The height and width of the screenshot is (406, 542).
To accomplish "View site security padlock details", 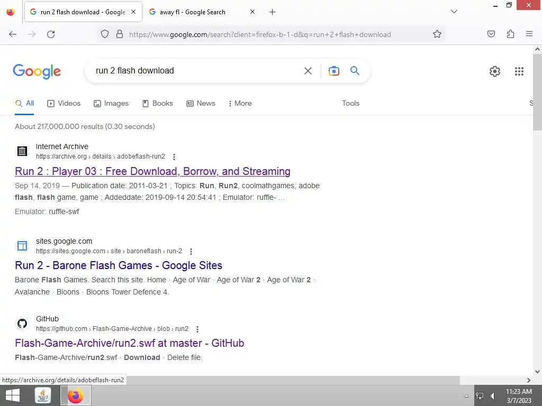I will (120, 34).
